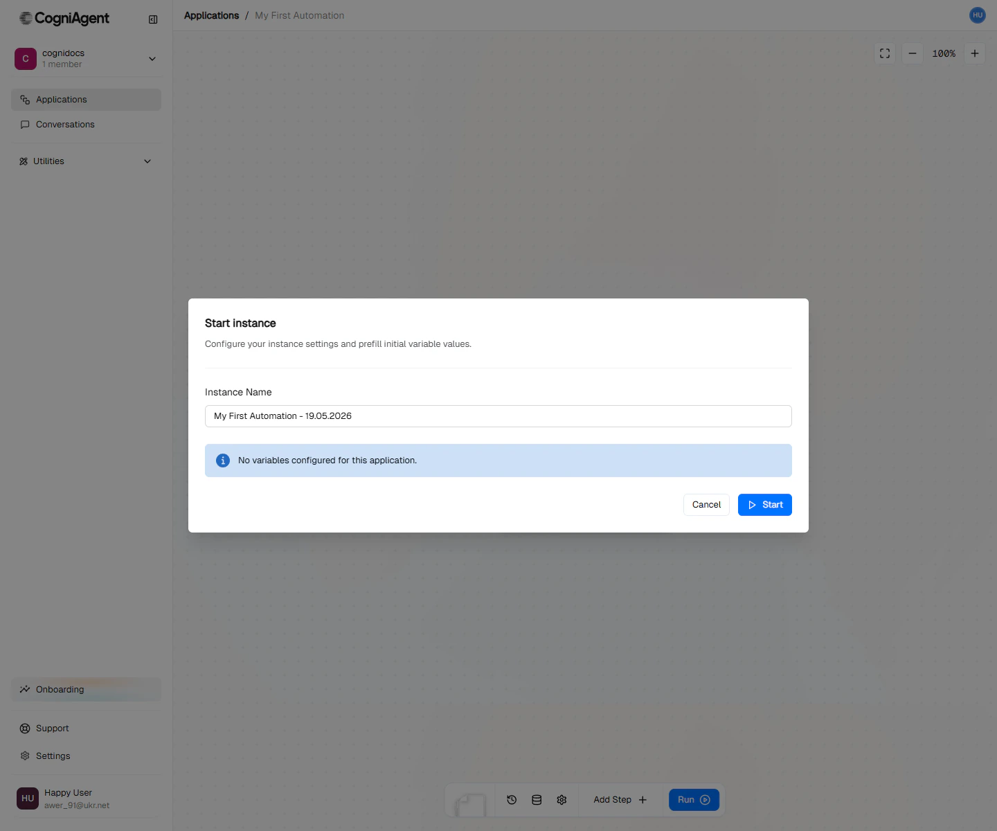Open automation settings gear in toolbar
This screenshot has height=831, width=997.
point(562,800)
